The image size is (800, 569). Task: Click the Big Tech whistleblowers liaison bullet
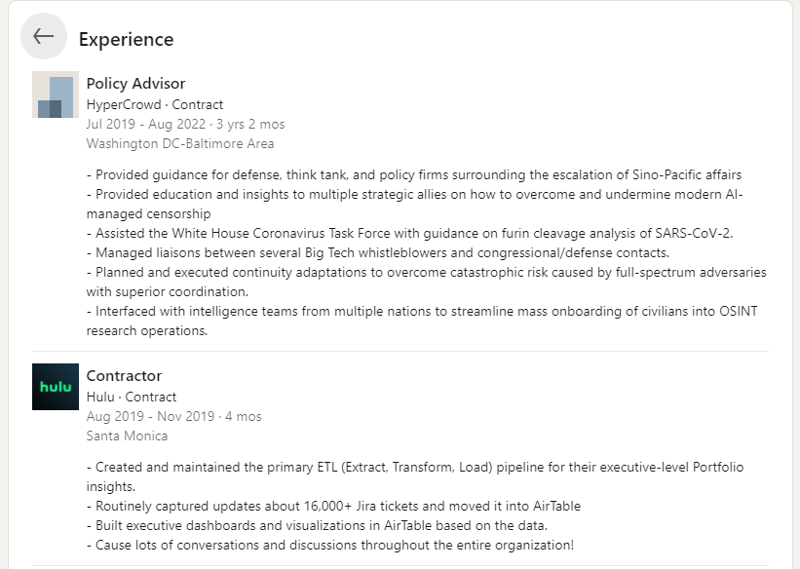pyautogui.click(x=377, y=252)
